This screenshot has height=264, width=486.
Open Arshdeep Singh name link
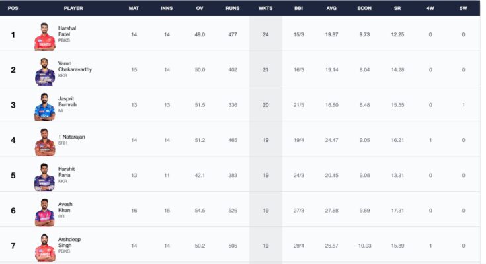69,242
